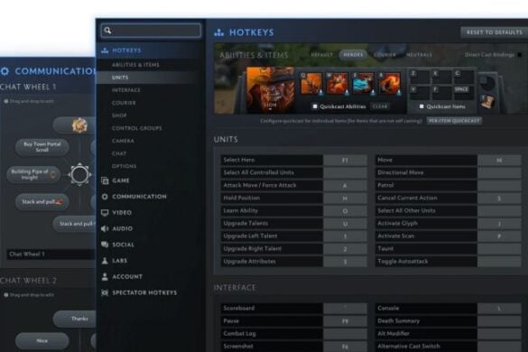The width and height of the screenshot is (528, 352).
Task: Click the Labs flask icon in sidebar
Action: tap(105, 261)
